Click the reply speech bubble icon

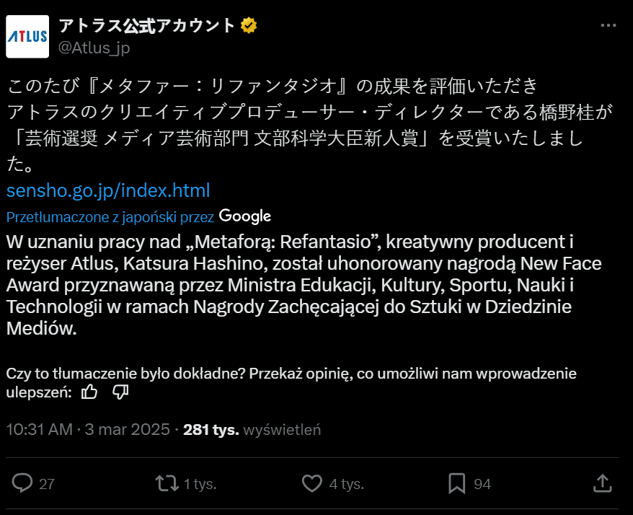(x=23, y=483)
